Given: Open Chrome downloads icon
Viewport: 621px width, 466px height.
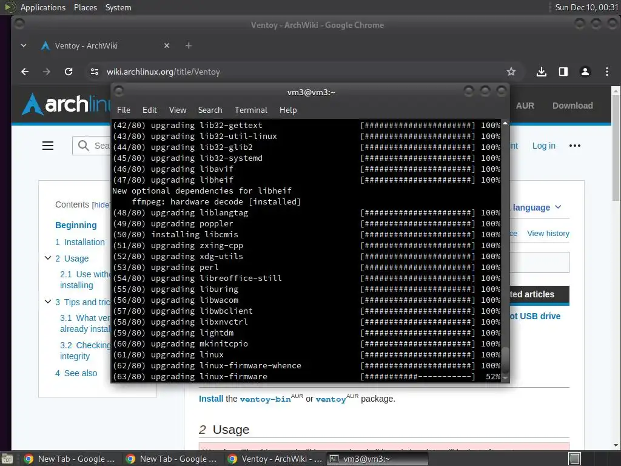Looking at the screenshot, I should 542,72.
